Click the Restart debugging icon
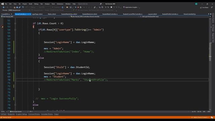 (81, 7)
